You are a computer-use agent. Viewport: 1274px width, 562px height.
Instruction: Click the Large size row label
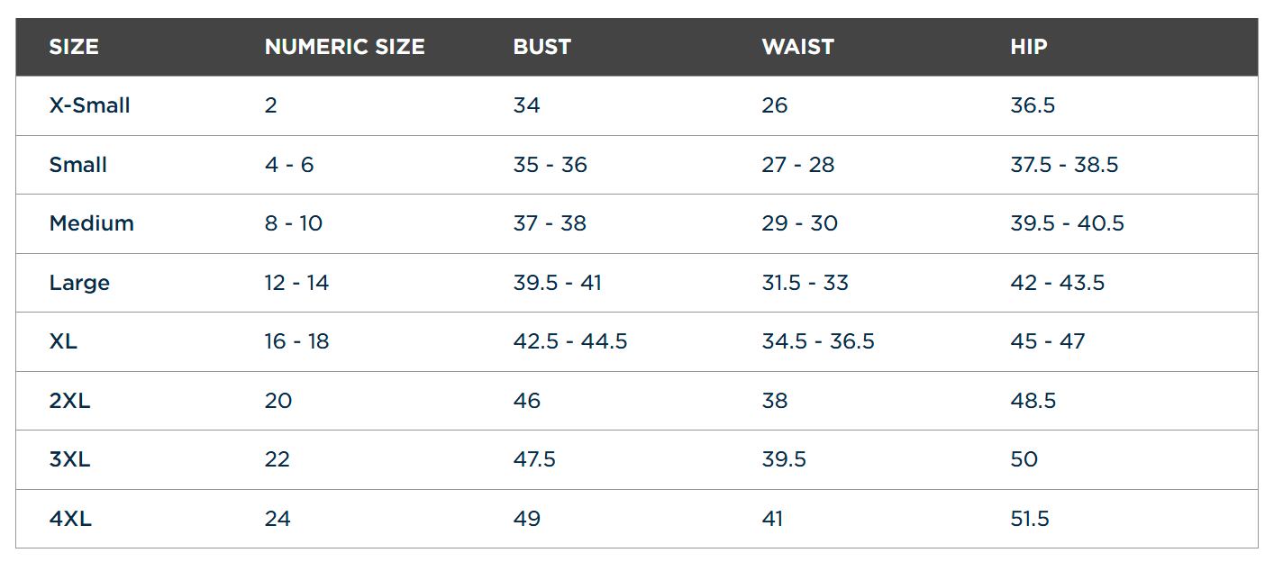79,283
